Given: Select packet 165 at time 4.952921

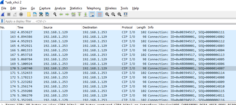Looking at the screenshot, I should coord(118,46).
